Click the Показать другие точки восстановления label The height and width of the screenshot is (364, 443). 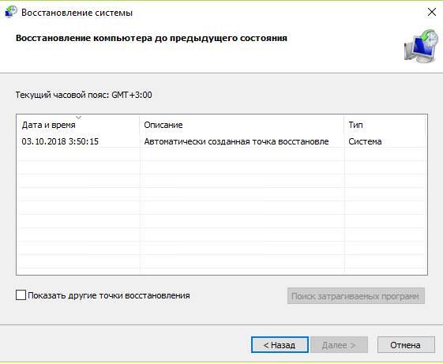109,295
